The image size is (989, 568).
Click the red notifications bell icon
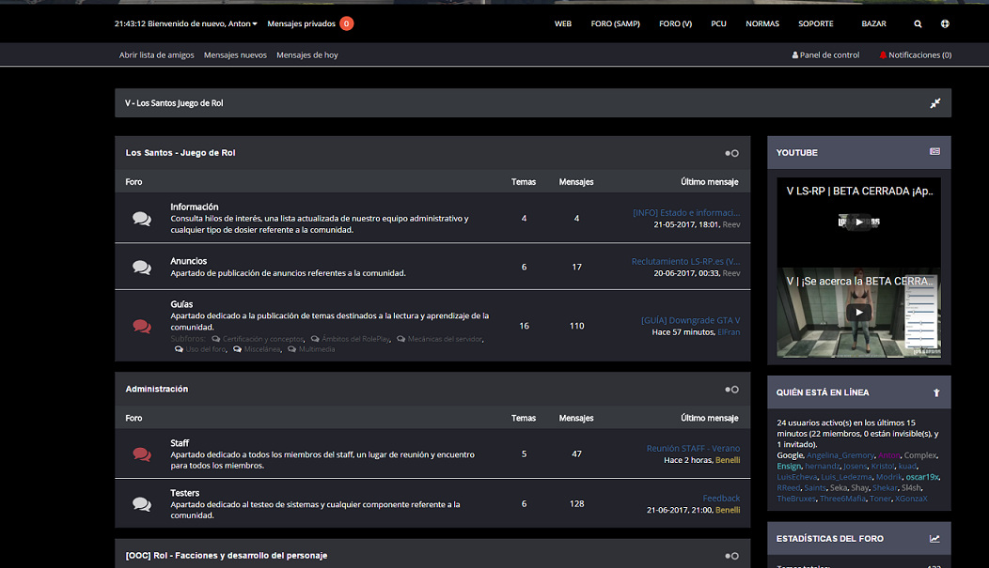pos(883,55)
